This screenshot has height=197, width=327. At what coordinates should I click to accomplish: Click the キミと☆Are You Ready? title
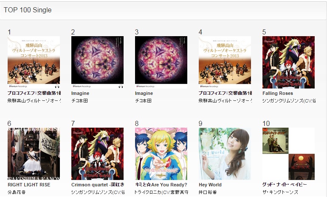click(161, 185)
